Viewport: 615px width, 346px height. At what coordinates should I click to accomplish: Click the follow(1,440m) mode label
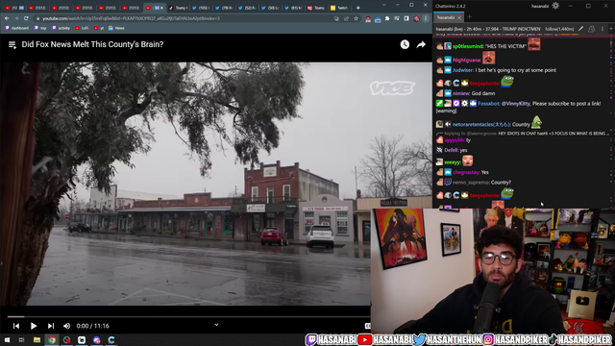coord(559,29)
